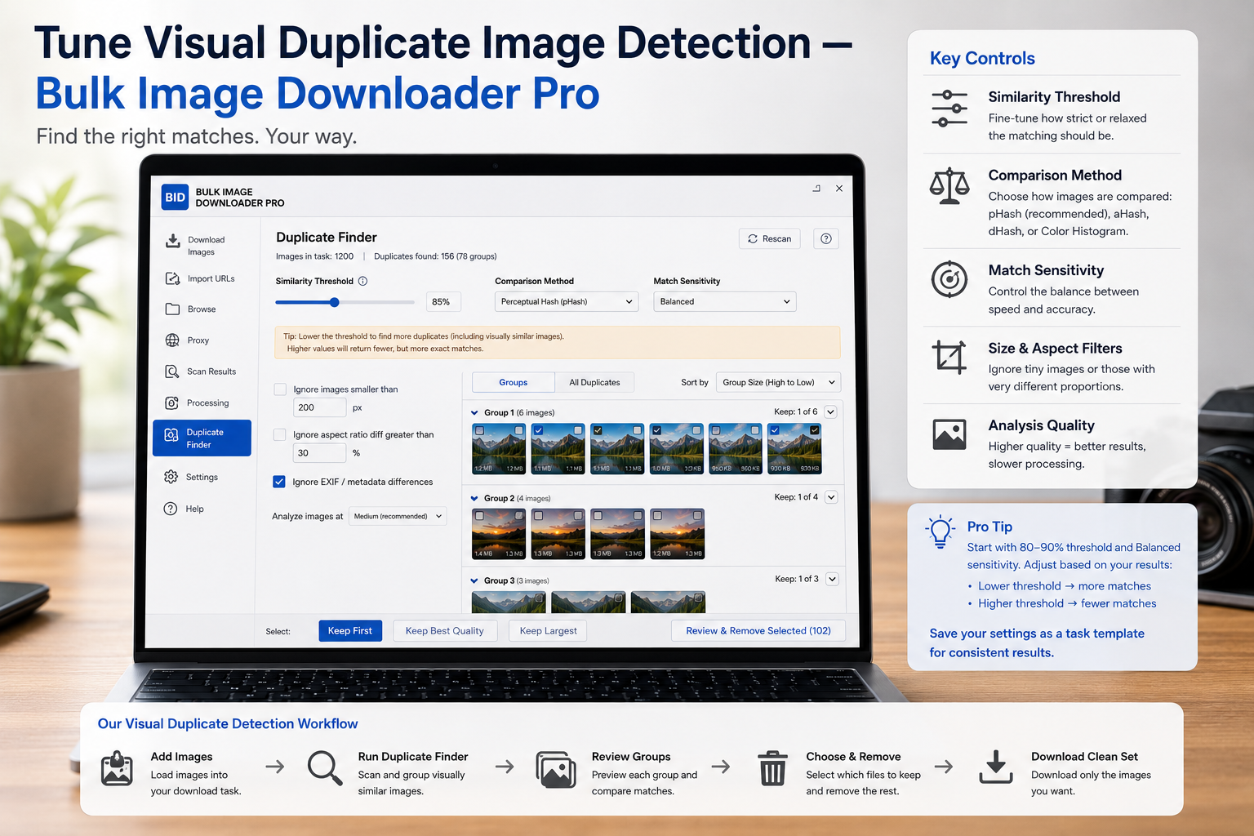Click the Review Groups stacked photos icon
The image size is (1254, 836).
point(556,769)
